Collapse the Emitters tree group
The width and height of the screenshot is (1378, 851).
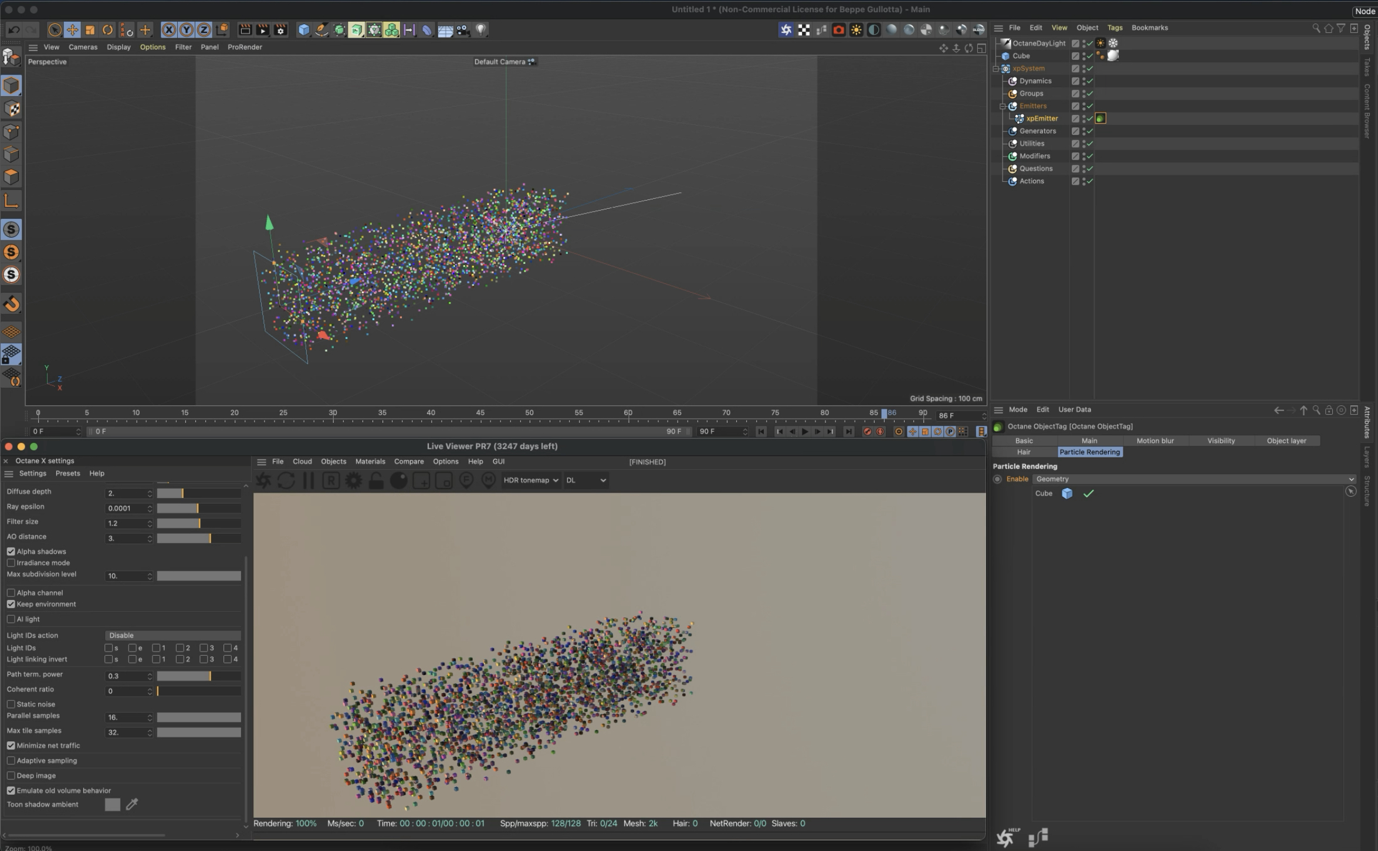click(1003, 106)
